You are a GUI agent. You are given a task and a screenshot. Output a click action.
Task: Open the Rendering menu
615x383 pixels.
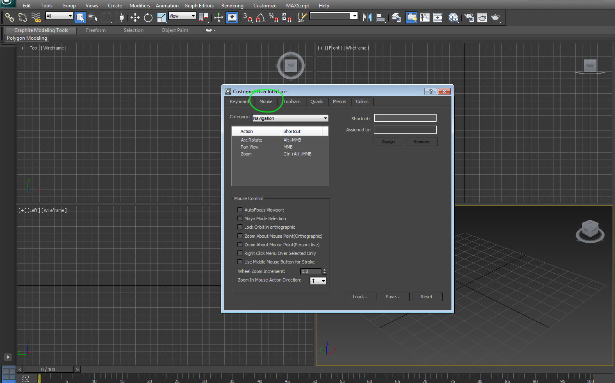(232, 6)
